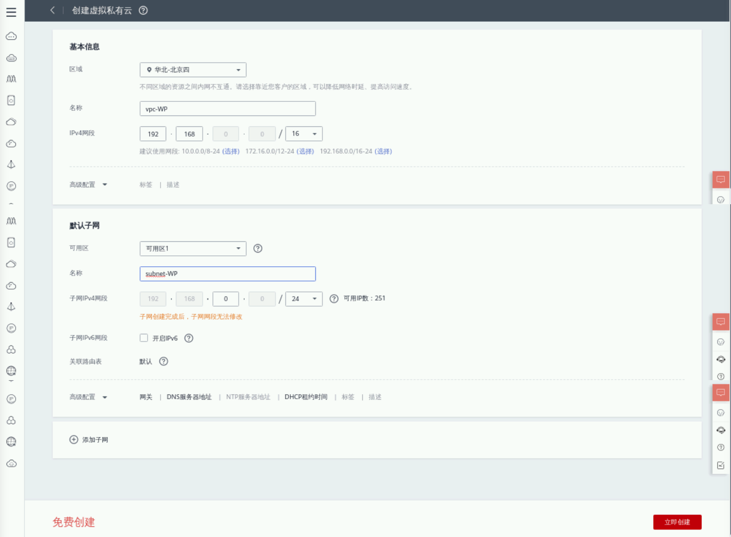Image resolution: width=731 pixels, height=537 pixels.
Task: Click 网关 in subnet advanced config
Action: [146, 397]
